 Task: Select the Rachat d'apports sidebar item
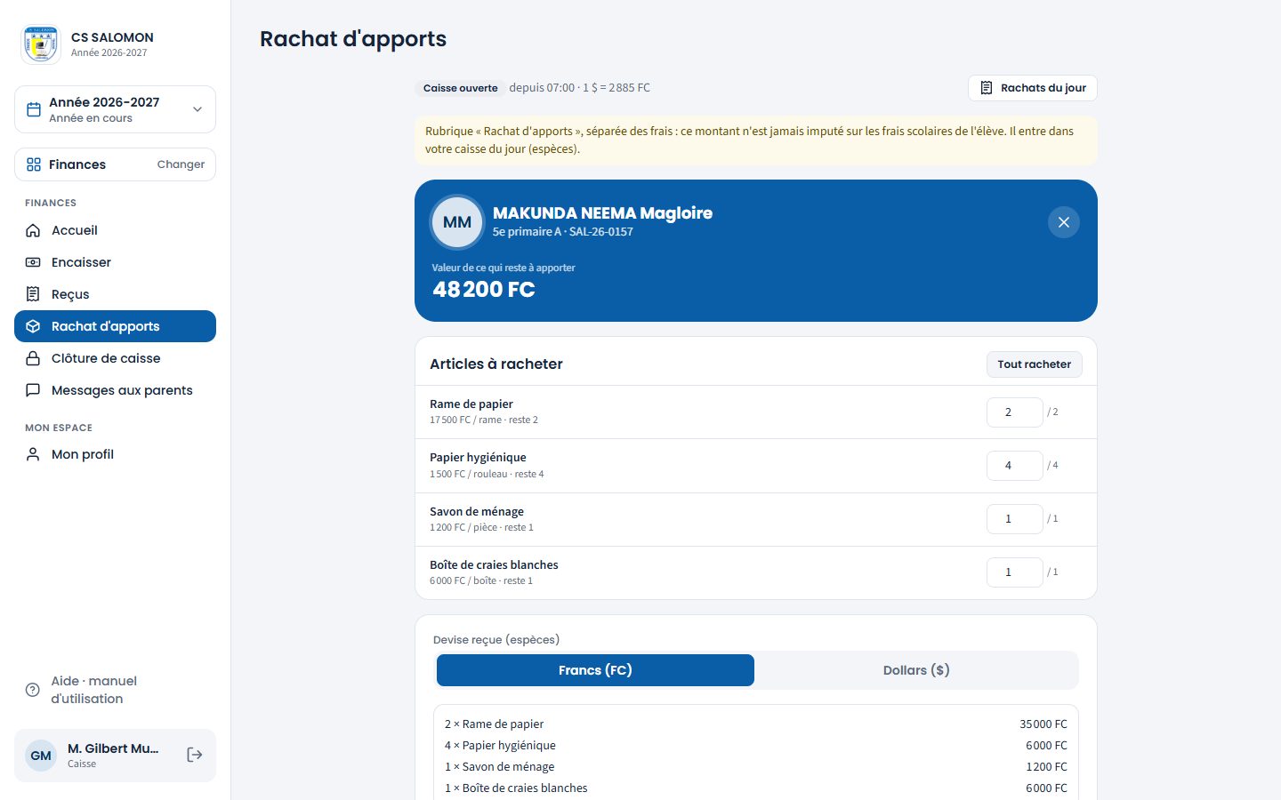(115, 326)
